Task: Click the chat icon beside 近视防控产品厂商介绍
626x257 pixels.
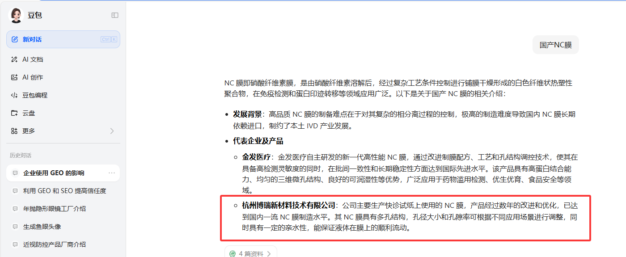Action: click(x=15, y=244)
